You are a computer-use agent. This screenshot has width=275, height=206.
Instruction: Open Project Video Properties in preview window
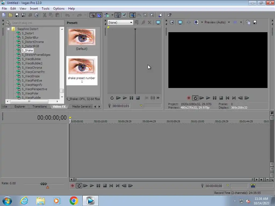coord(172,22)
